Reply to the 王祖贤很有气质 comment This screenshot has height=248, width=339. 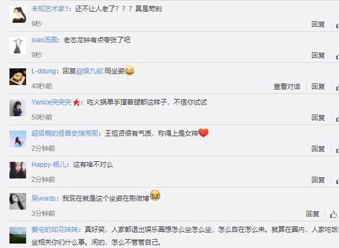[318, 149]
